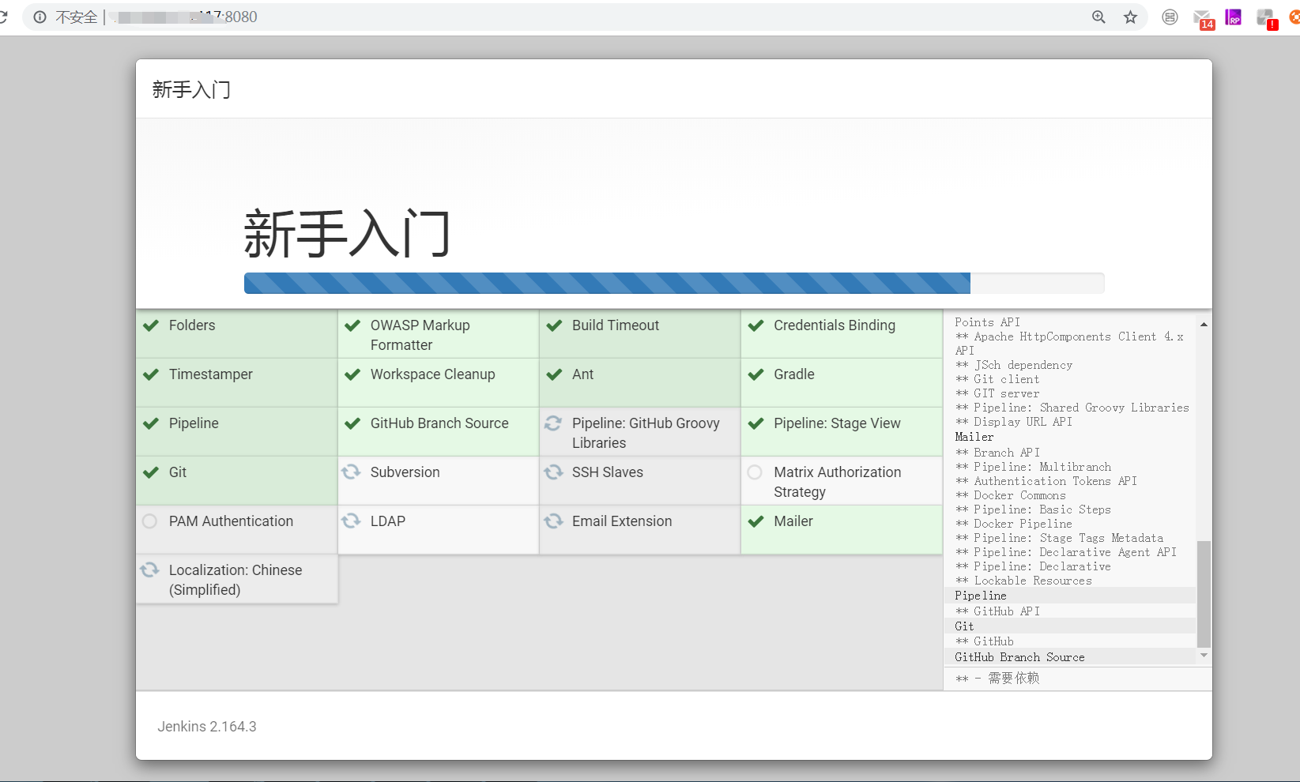
Task: Click the pending circle next to PAM Authentication
Action: tap(149, 521)
